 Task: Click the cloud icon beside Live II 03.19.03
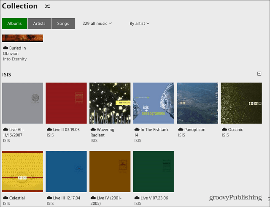[49, 129]
